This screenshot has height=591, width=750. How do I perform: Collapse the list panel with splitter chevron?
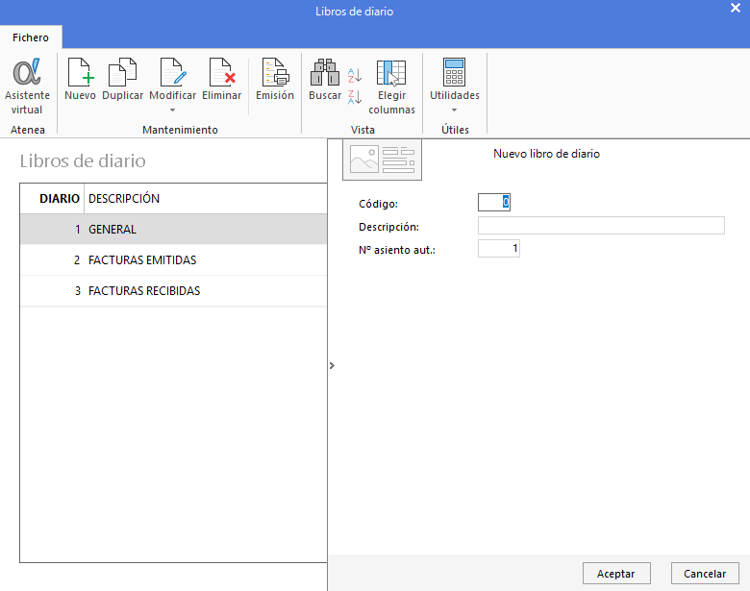pos(332,365)
